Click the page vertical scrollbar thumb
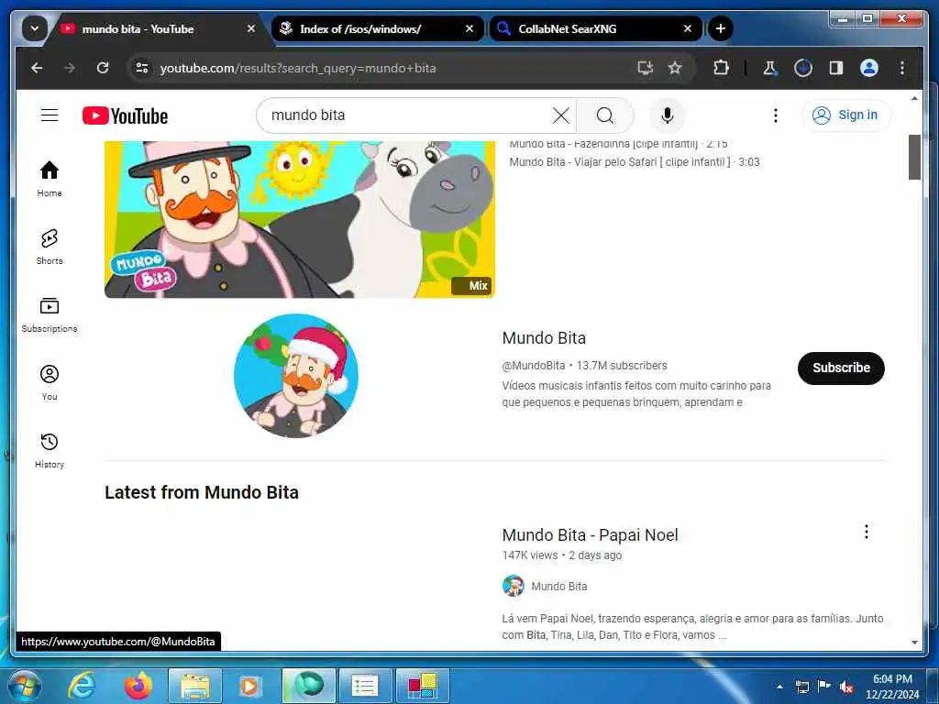 914,157
